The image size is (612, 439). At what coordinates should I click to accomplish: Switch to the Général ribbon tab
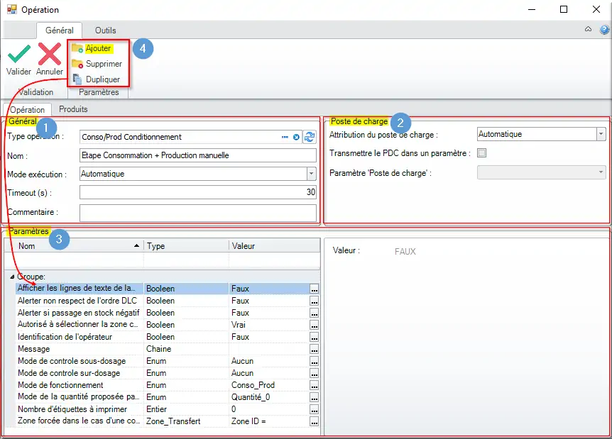point(60,30)
